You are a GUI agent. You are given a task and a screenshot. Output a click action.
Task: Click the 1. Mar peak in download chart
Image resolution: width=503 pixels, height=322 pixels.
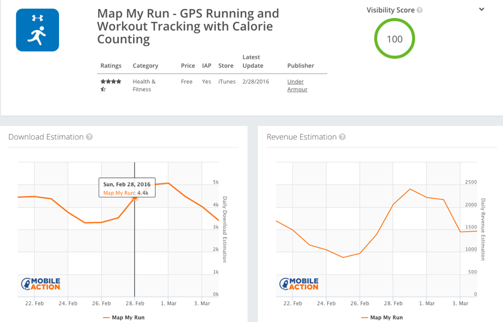(x=168, y=183)
